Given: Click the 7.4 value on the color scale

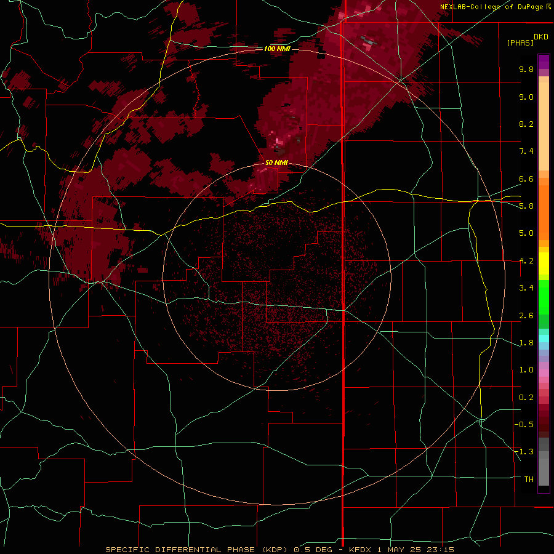Looking at the screenshot, I should [526, 151].
